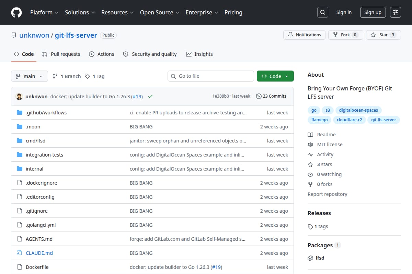Click the eye icon beside 0 watching
412x274 pixels.
point(310,174)
